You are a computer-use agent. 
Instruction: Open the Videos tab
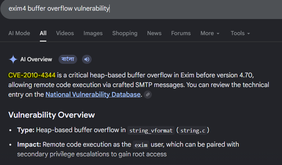(65, 34)
